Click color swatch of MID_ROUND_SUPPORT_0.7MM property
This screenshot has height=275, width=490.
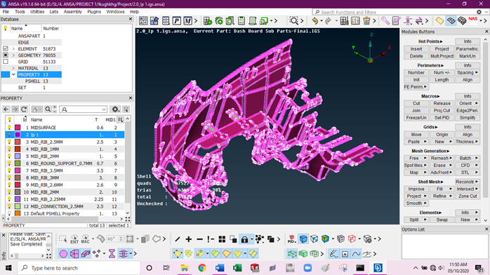18,163
